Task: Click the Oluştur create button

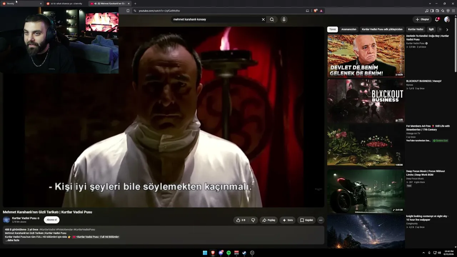Action: [x=422, y=20]
